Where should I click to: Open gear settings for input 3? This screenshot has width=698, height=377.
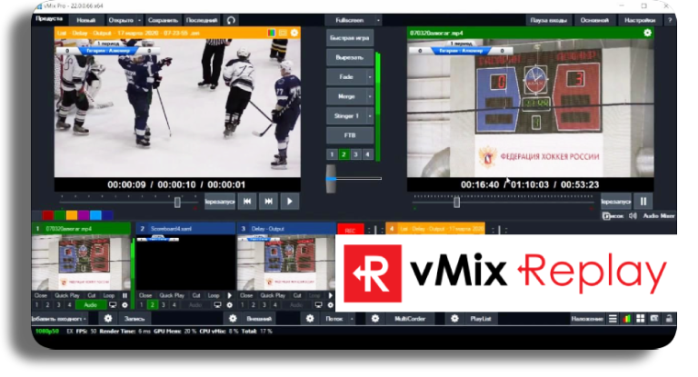pos(330,305)
